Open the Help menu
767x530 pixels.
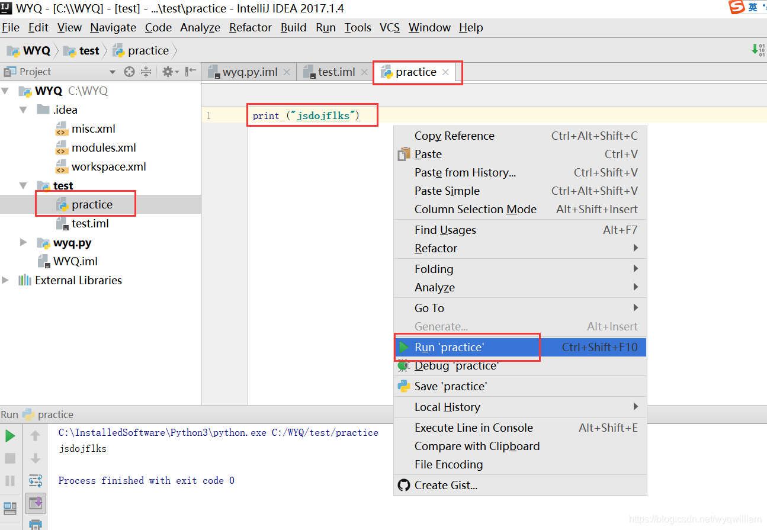pyautogui.click(x=471, y=28)
